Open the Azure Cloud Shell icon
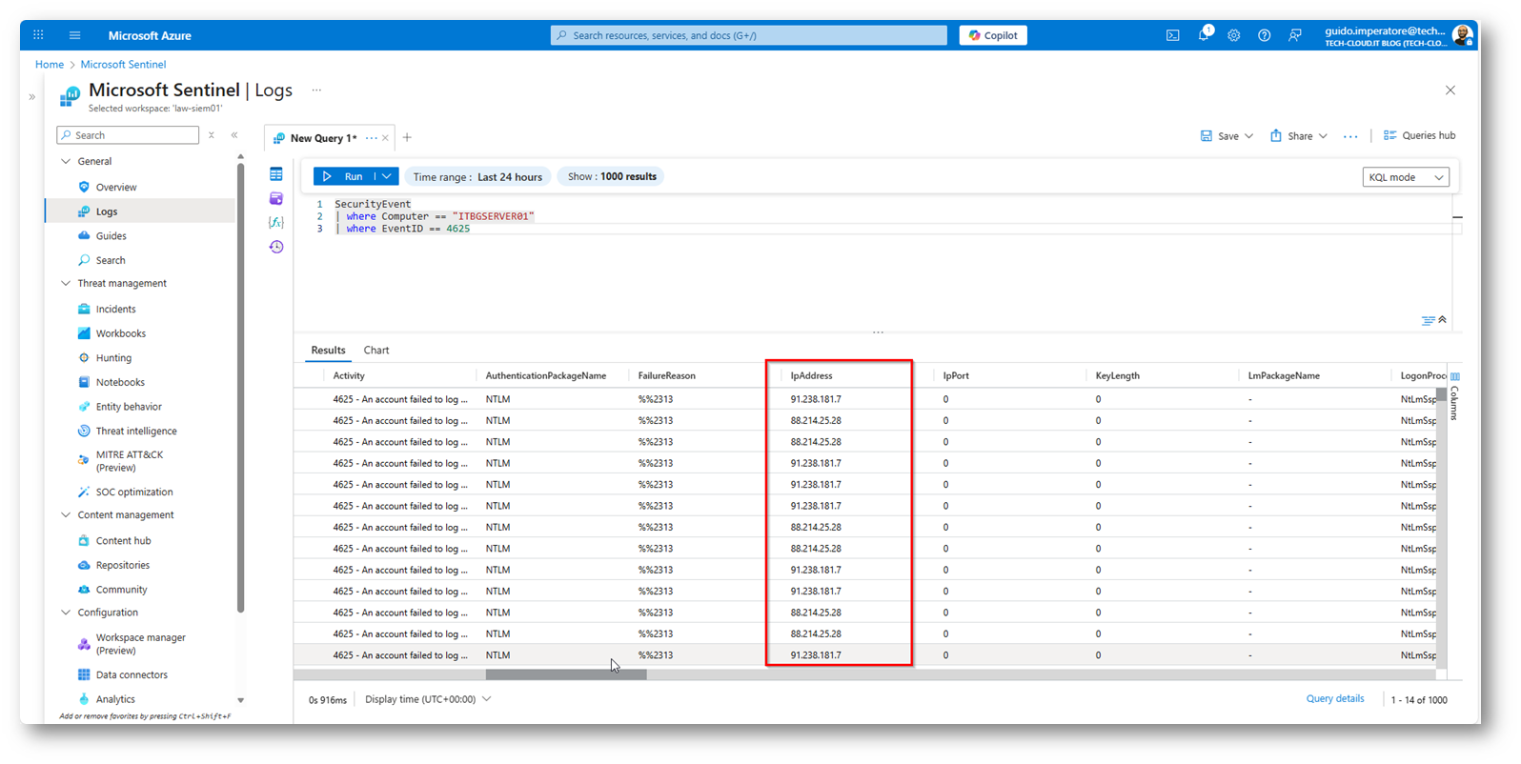This screenshot has height=764, width=1521. click(x=1172, y=35)
